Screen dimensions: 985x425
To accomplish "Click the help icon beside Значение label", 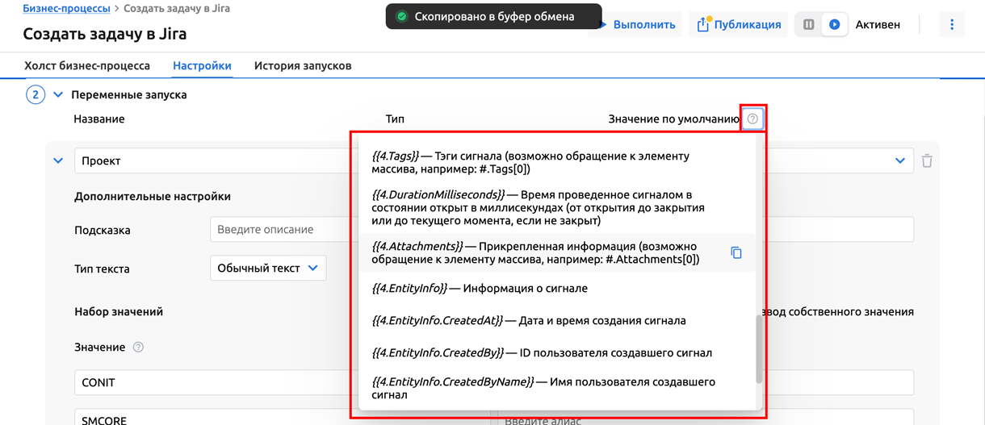I will [138, 347].
